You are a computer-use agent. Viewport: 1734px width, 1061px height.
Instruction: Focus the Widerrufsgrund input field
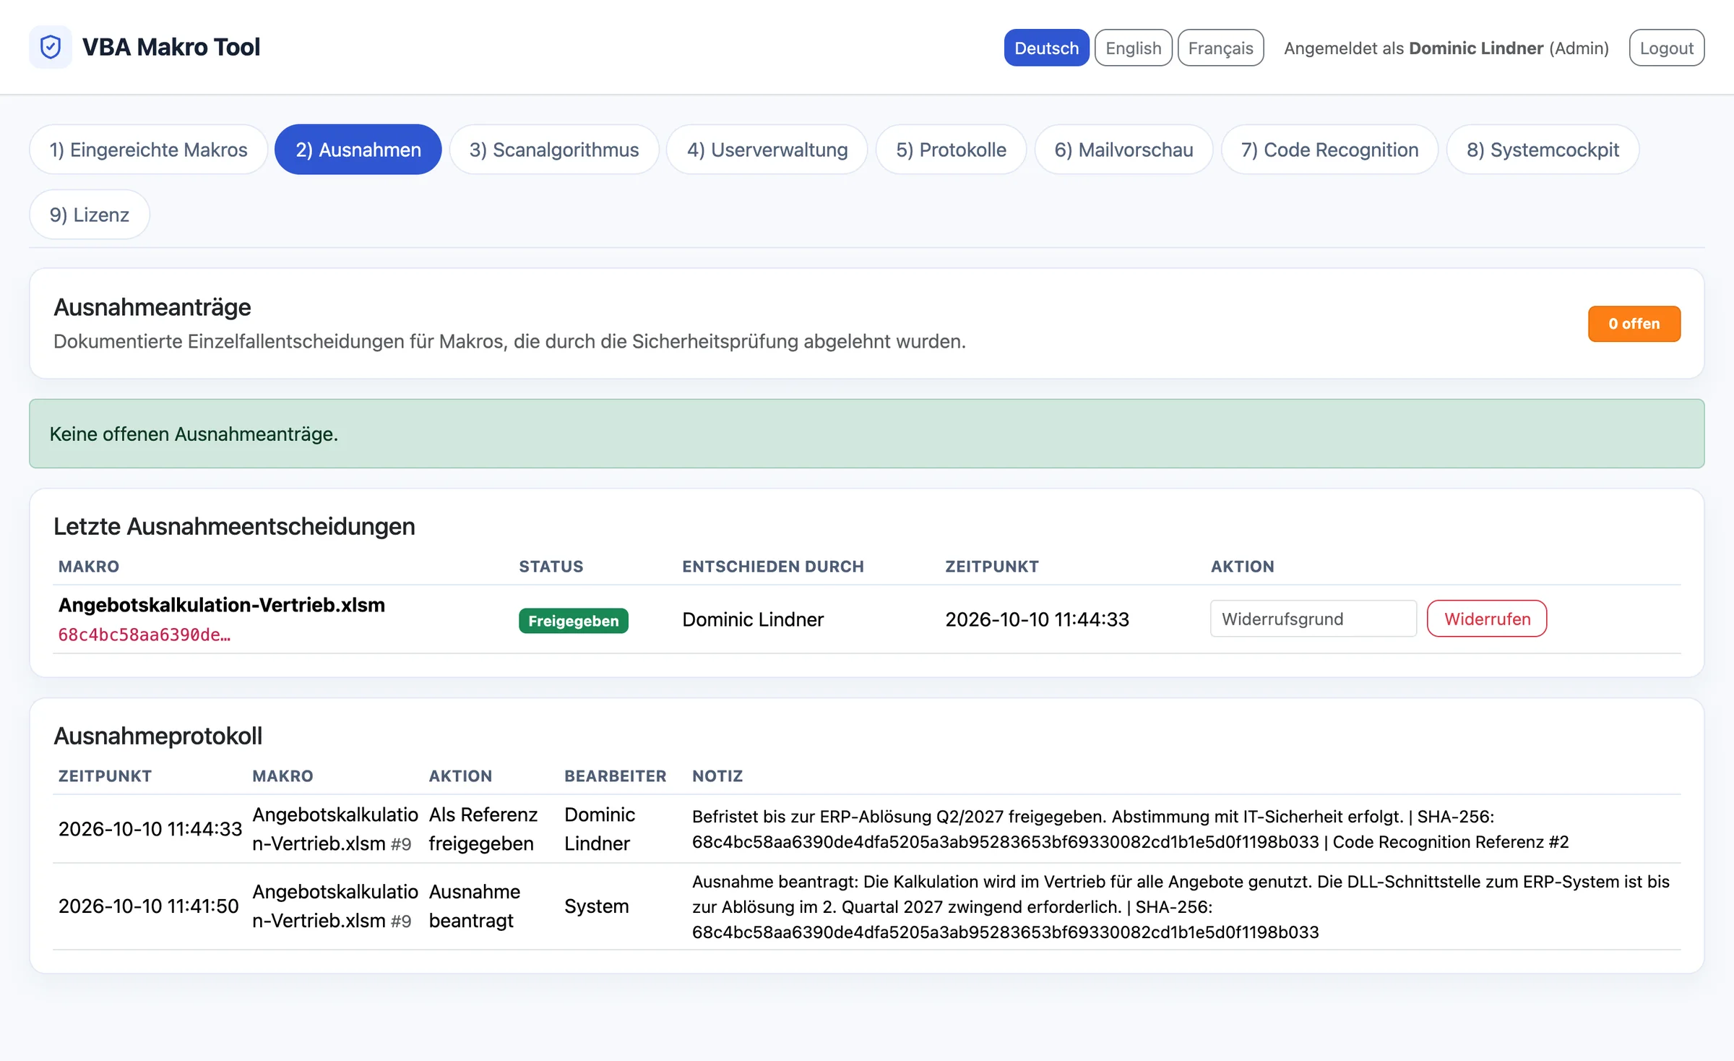pos(1313,619)
